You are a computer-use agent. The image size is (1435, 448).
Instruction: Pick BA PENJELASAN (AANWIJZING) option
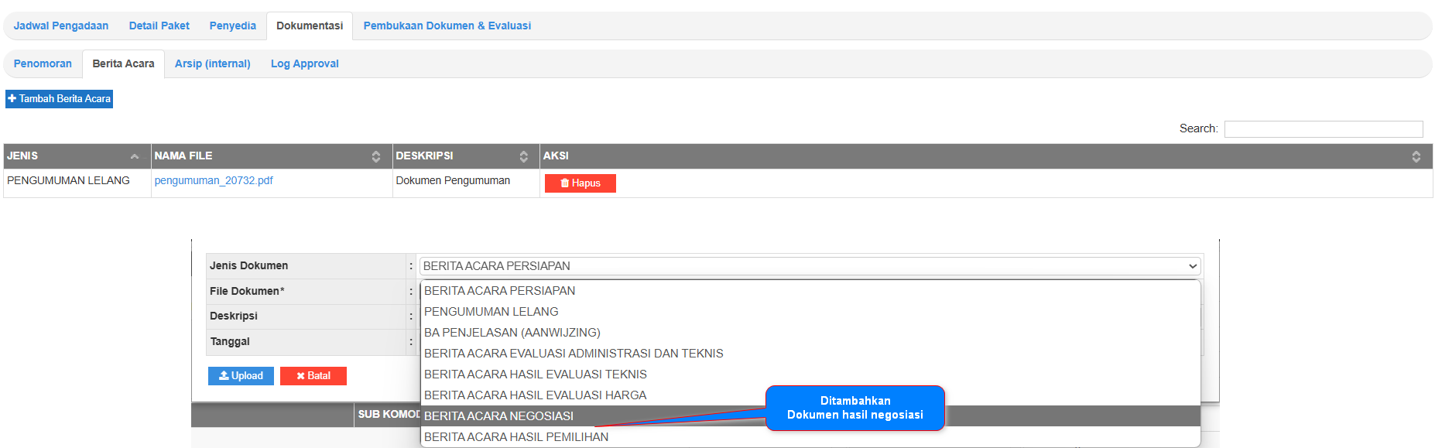coord(512,333)
